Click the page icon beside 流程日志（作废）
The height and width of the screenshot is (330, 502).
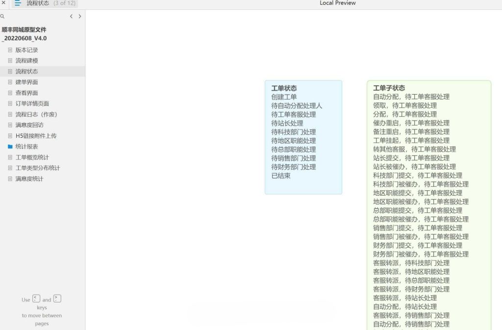[x=9, y=114]
